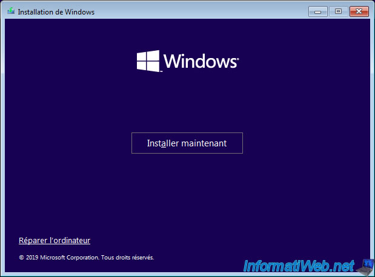Click the 2019 Microsoft Corporation copyright line
375x277 pixels.
point(87,257)
